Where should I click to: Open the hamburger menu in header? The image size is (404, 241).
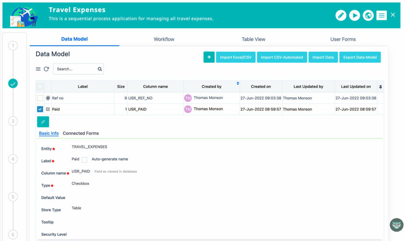[x=381, y=15]
